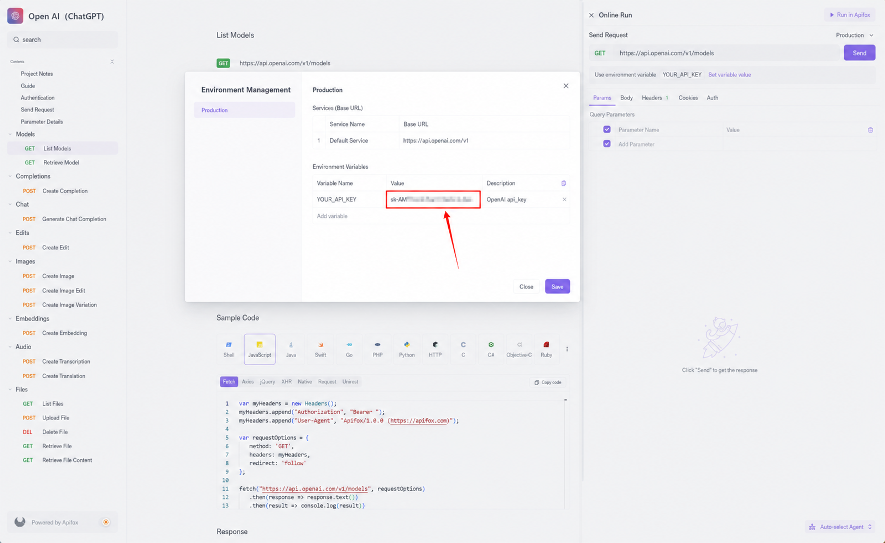Open the Production environment dropdown
The height and width of the screenshot is (543, 885).
coord(854,35)
